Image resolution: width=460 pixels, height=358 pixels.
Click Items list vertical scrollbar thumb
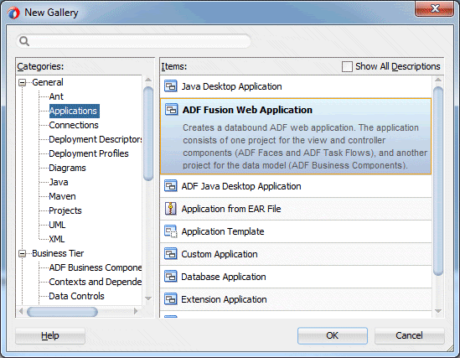438,181
